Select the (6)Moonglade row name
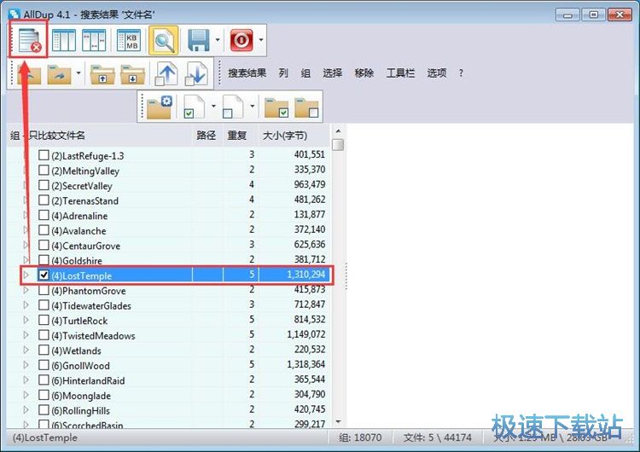 coord(81,396)
